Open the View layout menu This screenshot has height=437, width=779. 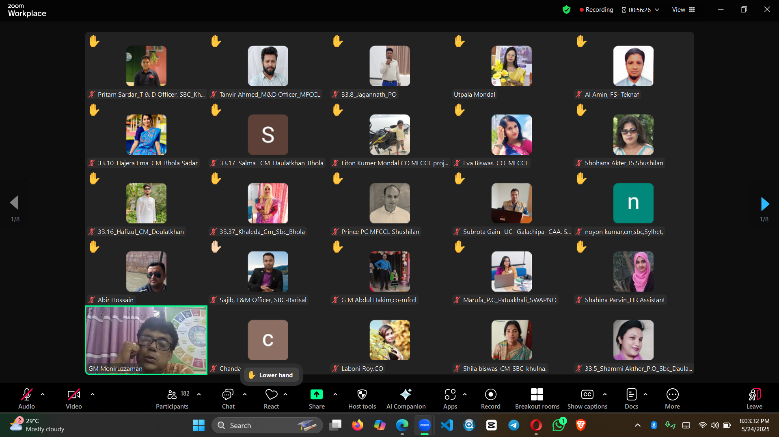coord(684,10)
